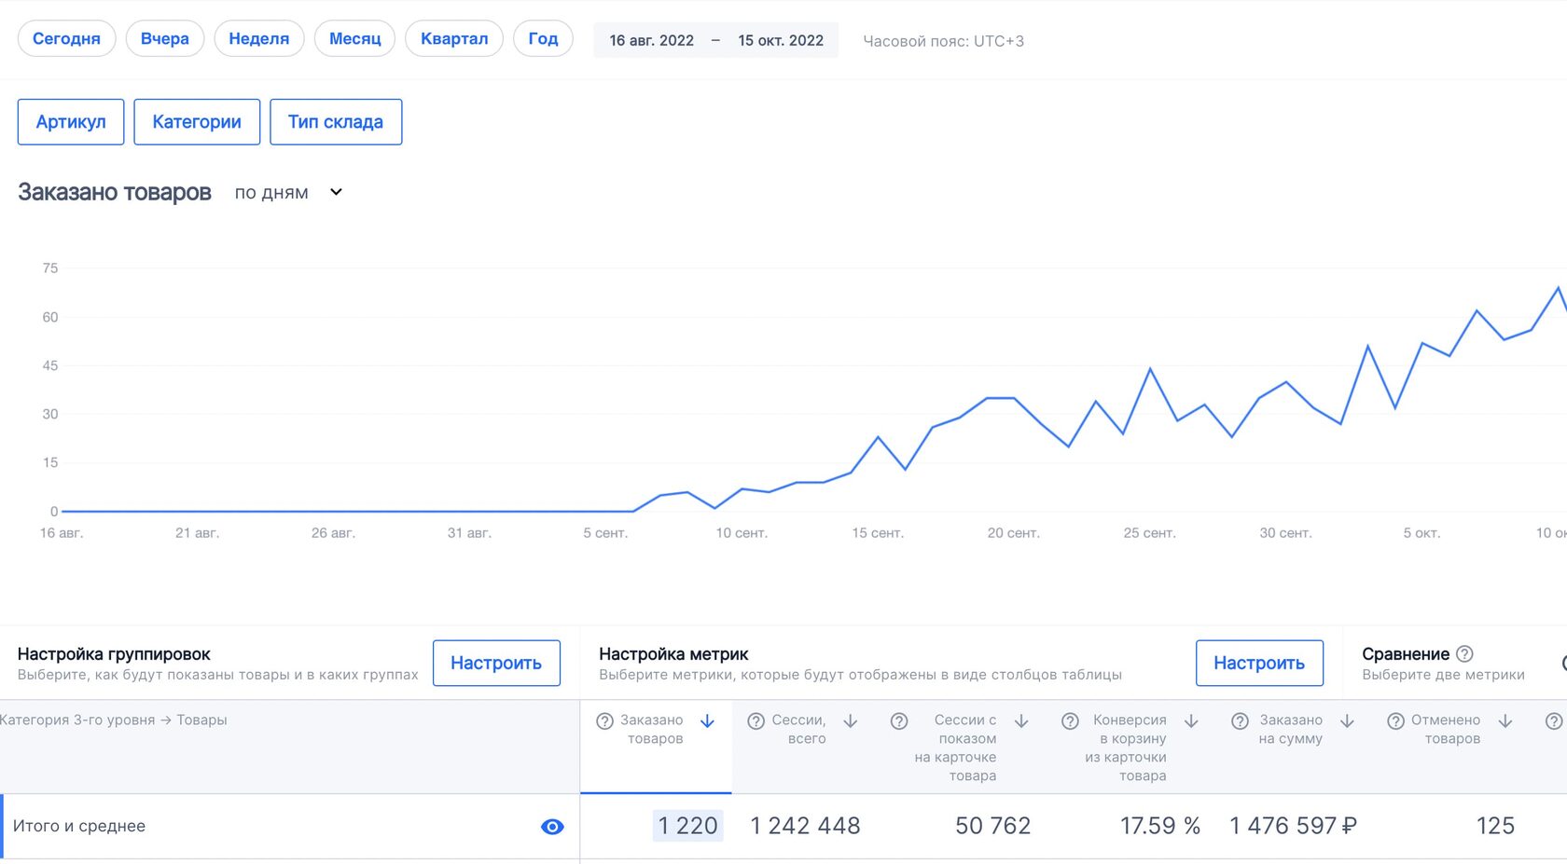1567x864 pixels.
Task: Select the Квартал period tab
Action: coord(454,38)
